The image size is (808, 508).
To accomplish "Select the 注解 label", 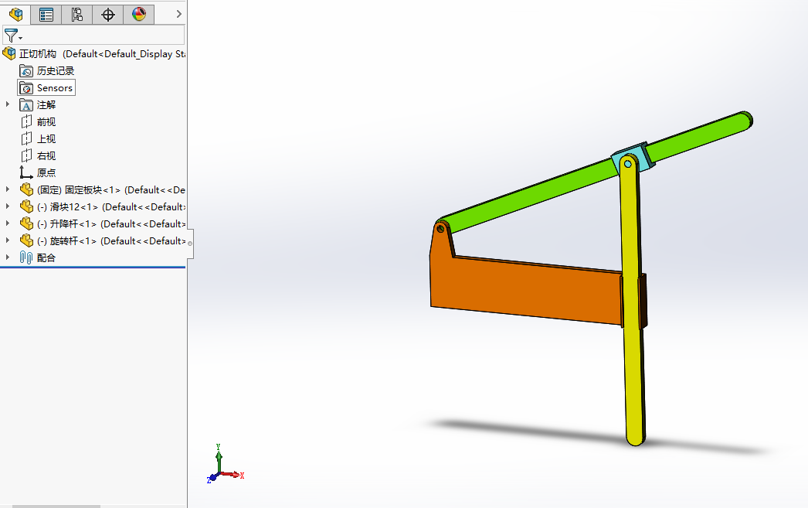I will (46, 104).
